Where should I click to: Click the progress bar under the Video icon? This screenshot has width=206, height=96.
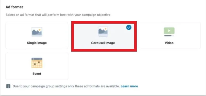(x=169, y=35)
